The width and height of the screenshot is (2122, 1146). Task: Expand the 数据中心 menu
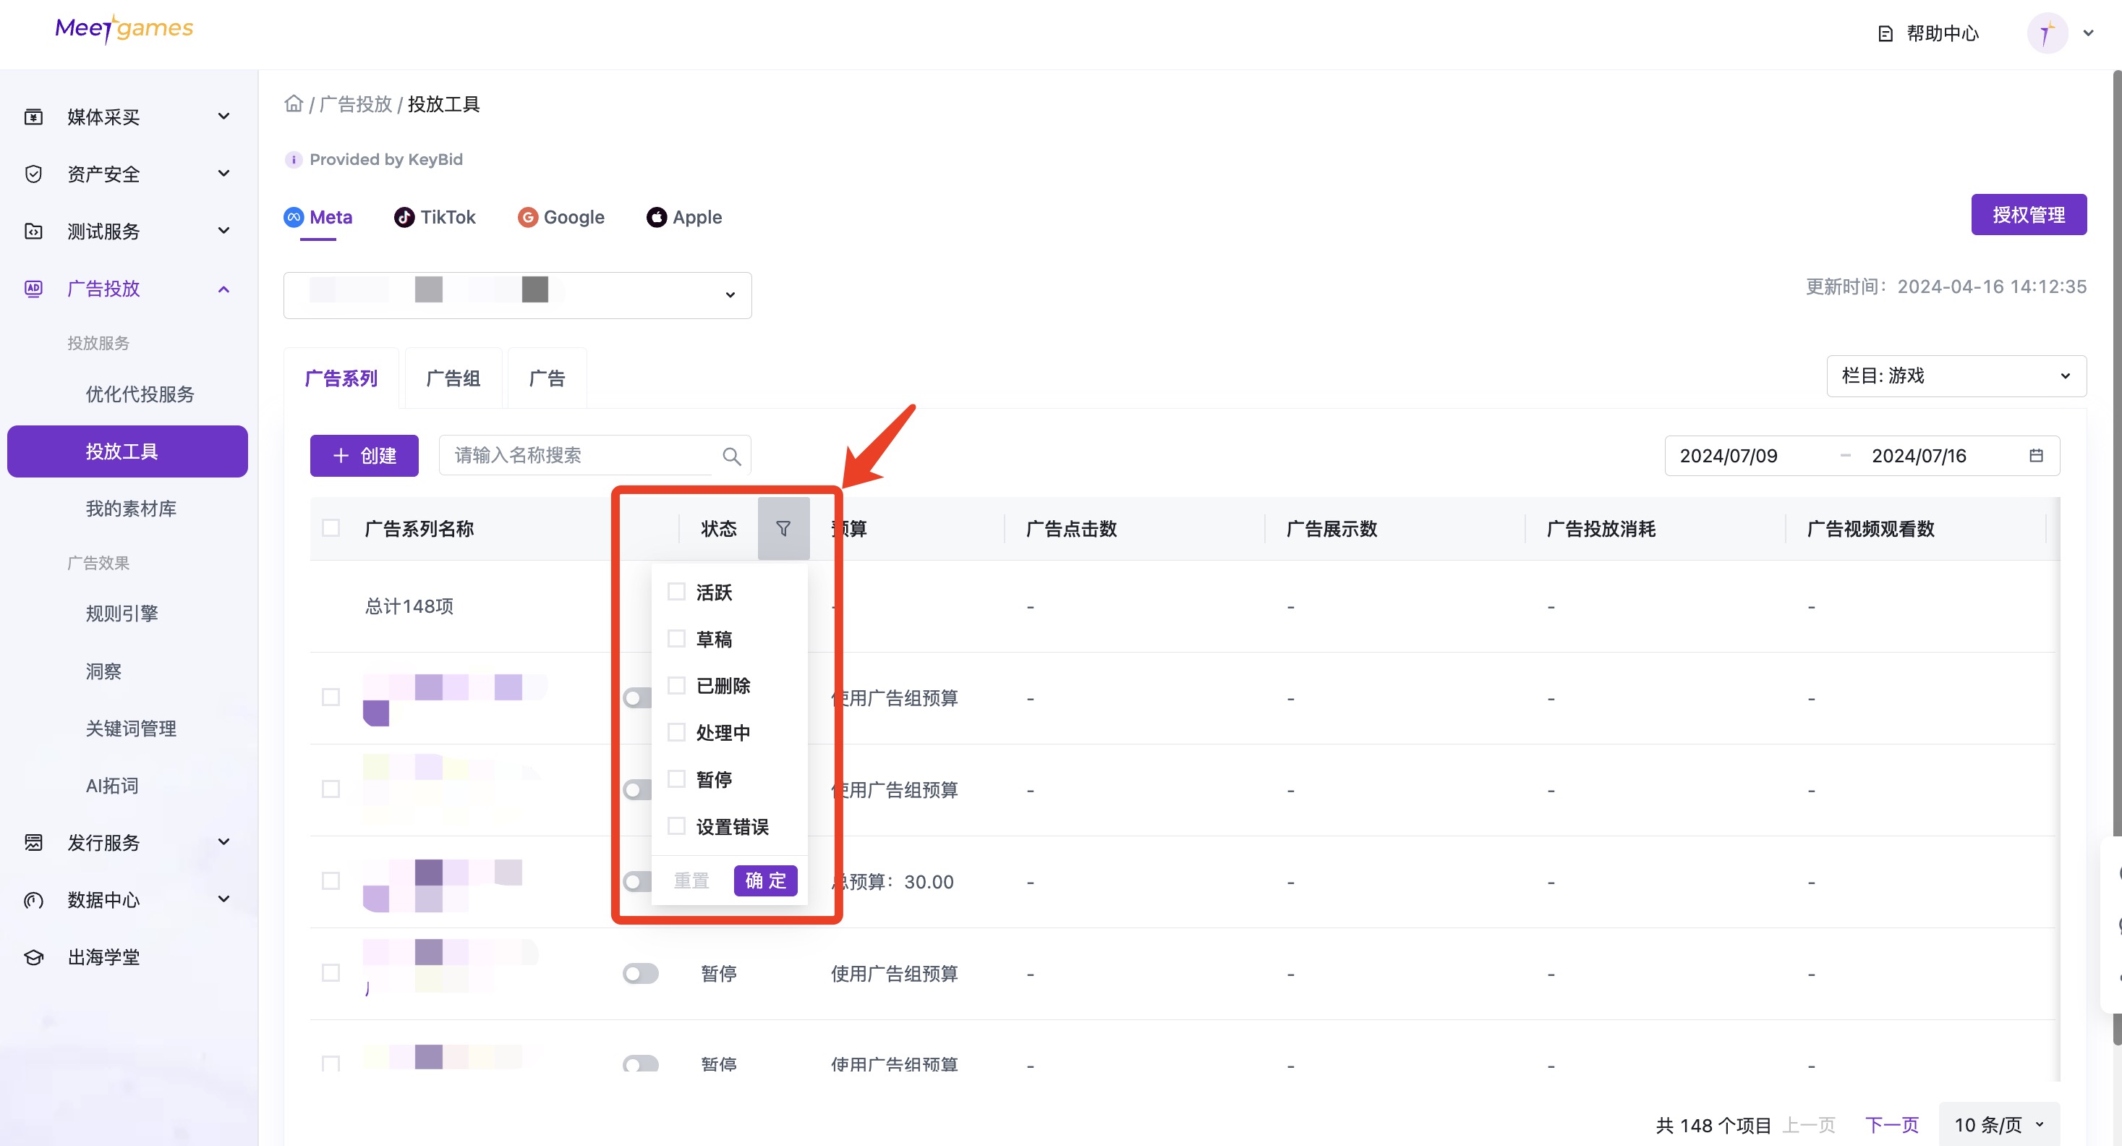[223, 899]
